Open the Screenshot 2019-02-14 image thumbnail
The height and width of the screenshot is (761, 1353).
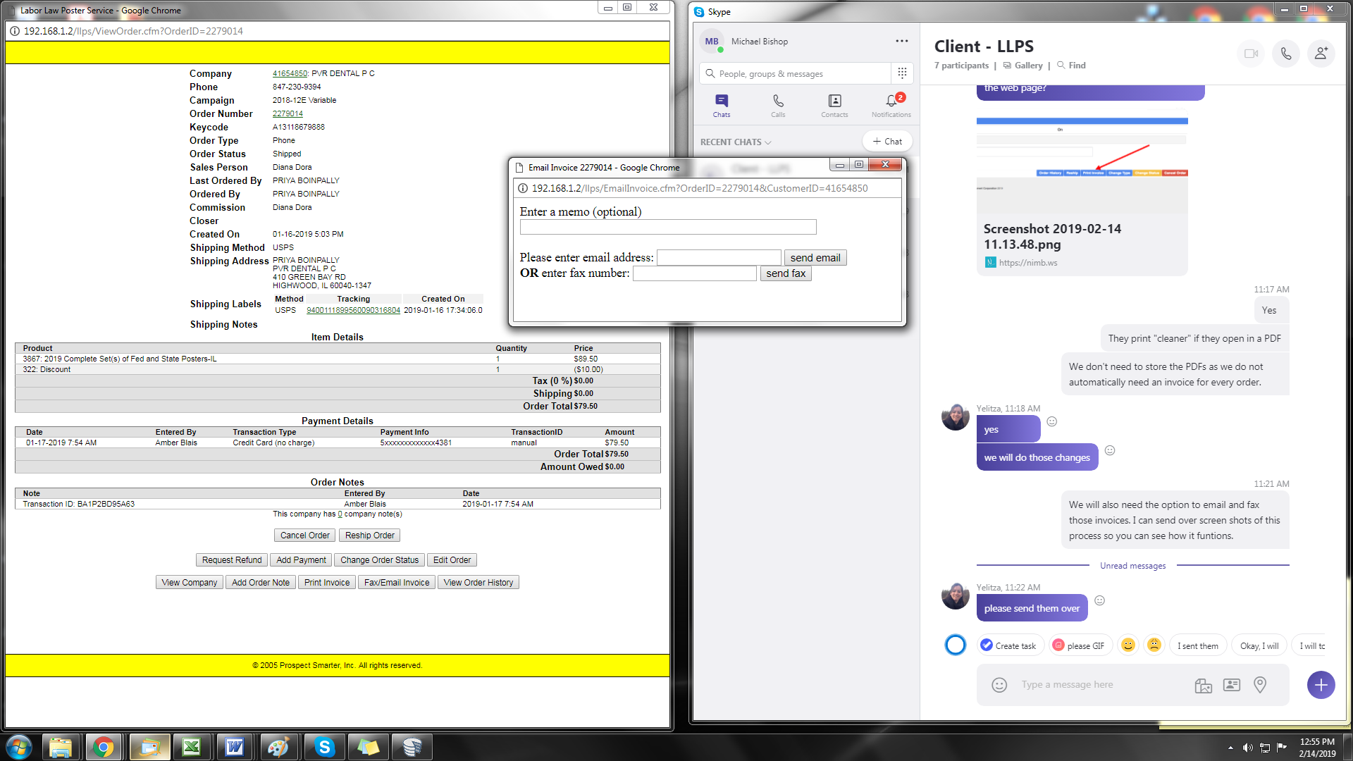coord(1082,165)
